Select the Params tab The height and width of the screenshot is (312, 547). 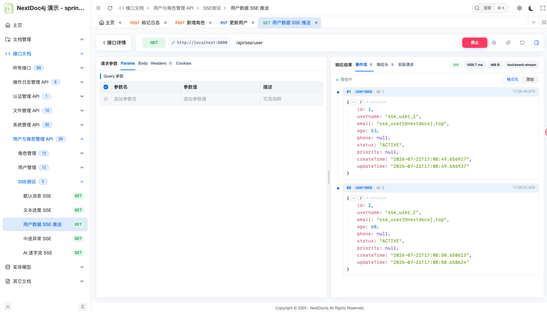click(x=128, y=63)
